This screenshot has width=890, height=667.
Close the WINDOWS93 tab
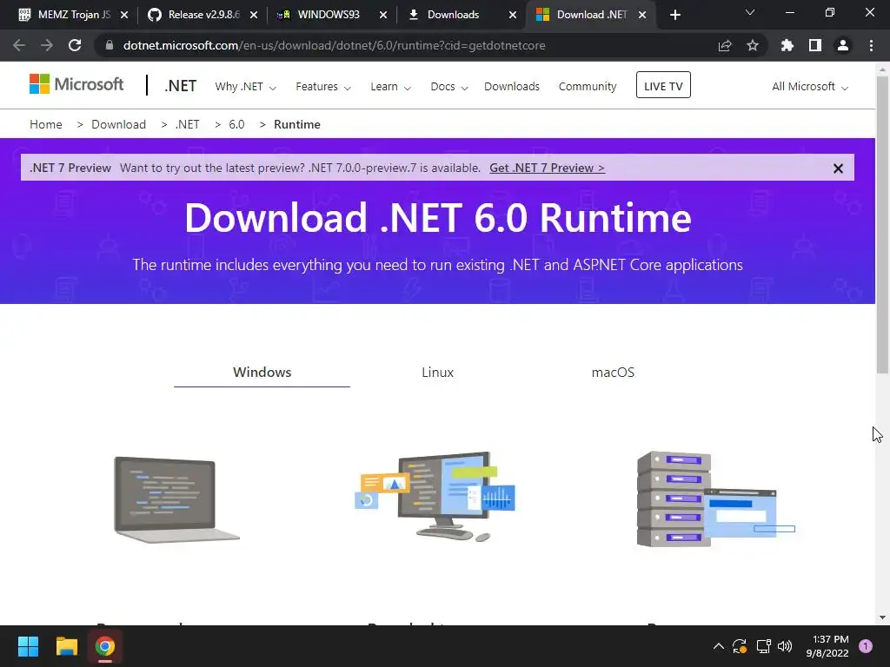point(383,15)
